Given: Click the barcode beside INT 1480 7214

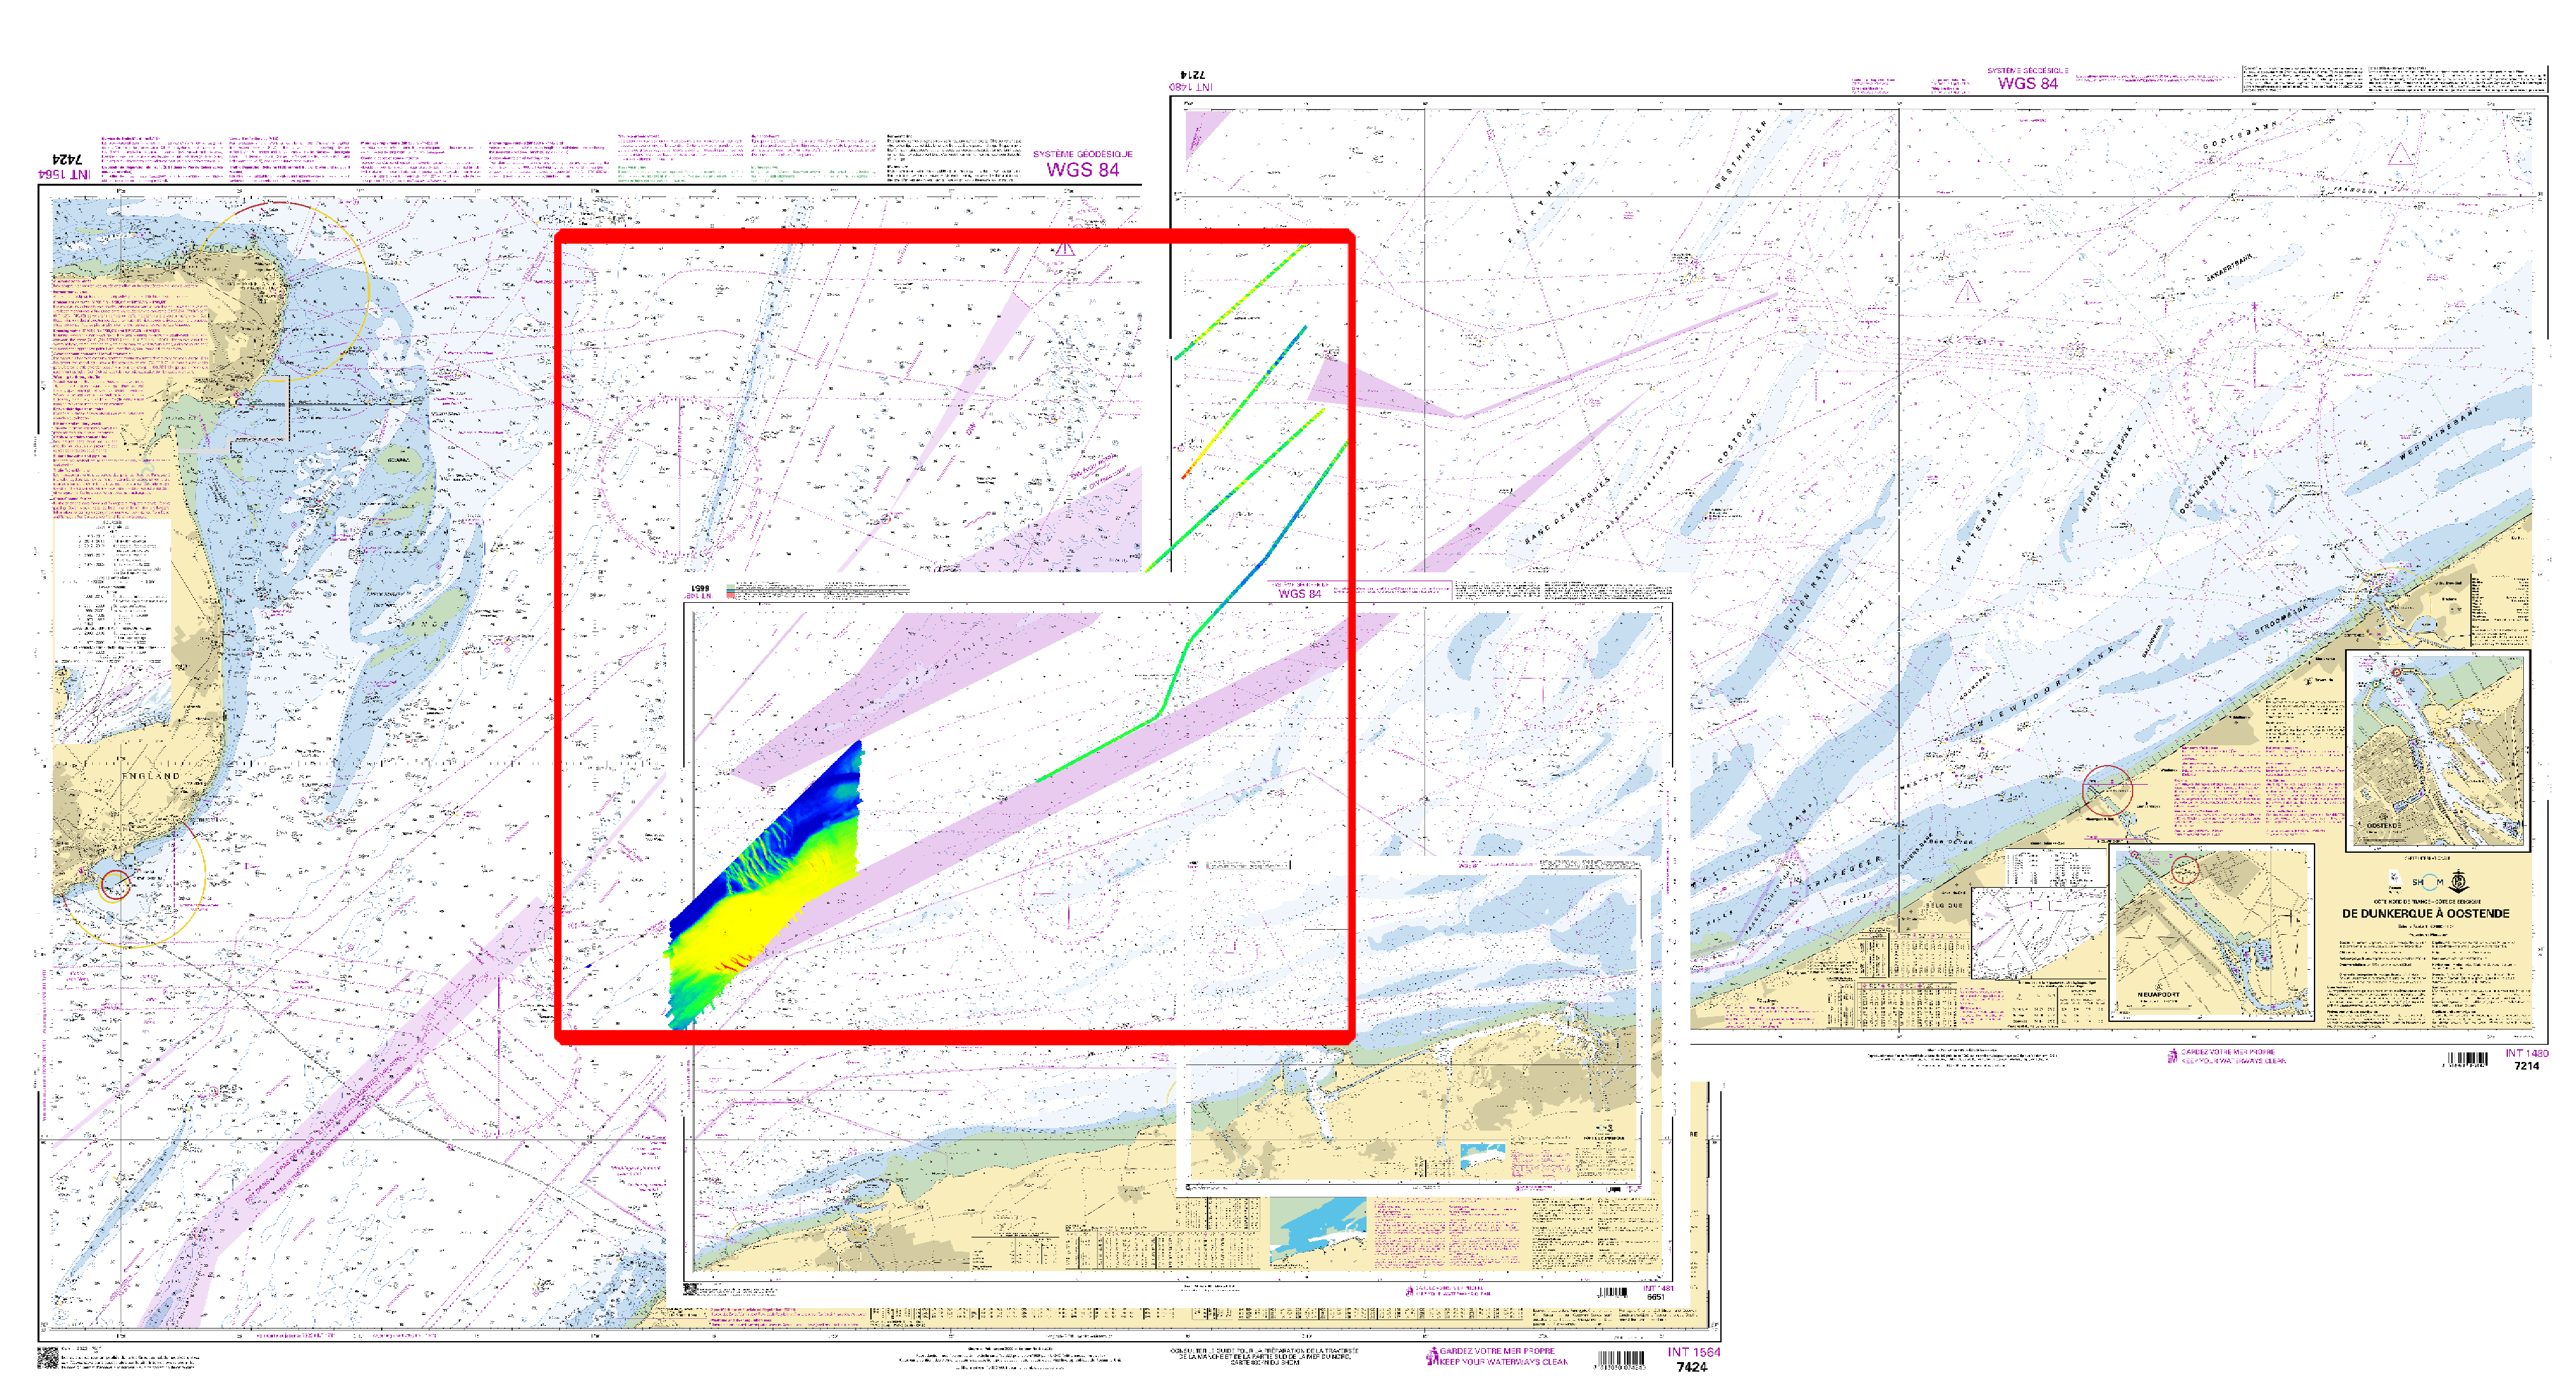Looking at the screenshot, I should (2467, 1059).
